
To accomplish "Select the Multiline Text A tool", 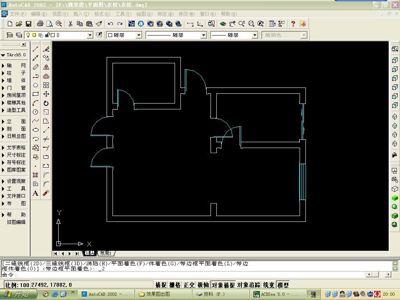I will [36, 193].
